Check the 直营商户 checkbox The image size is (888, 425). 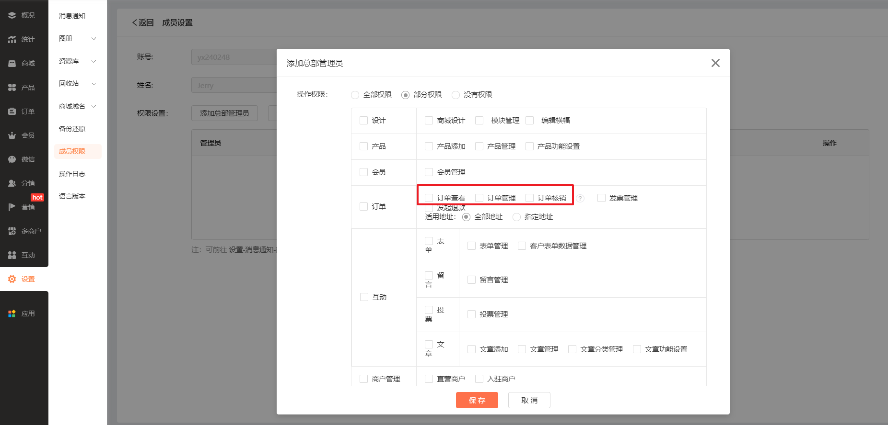tap(429, 379)
